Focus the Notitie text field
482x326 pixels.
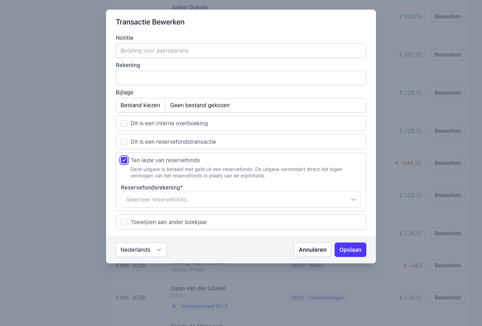coord(241,51)
